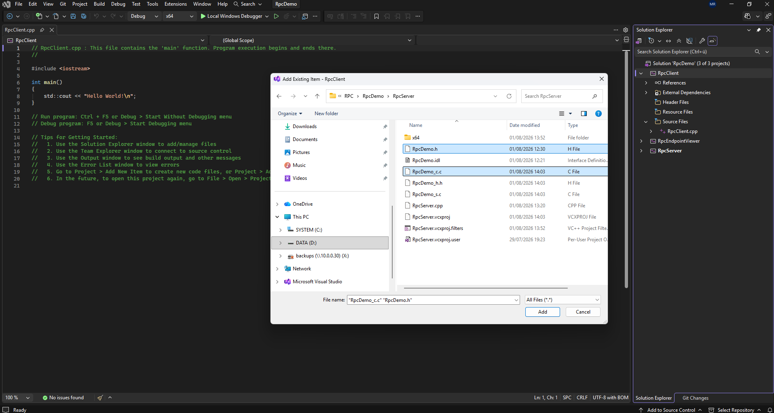Click the navigation pane vertical scrollbar
Viewport: 774px width, 413px height.
(392, 242)
